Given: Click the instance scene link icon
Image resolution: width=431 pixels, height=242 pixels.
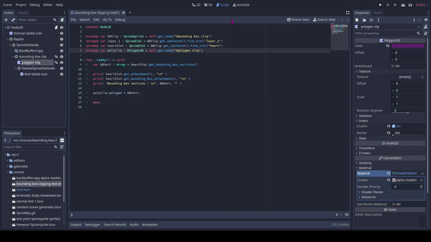Looking at the screenshot, I should [x=13, y=19].
